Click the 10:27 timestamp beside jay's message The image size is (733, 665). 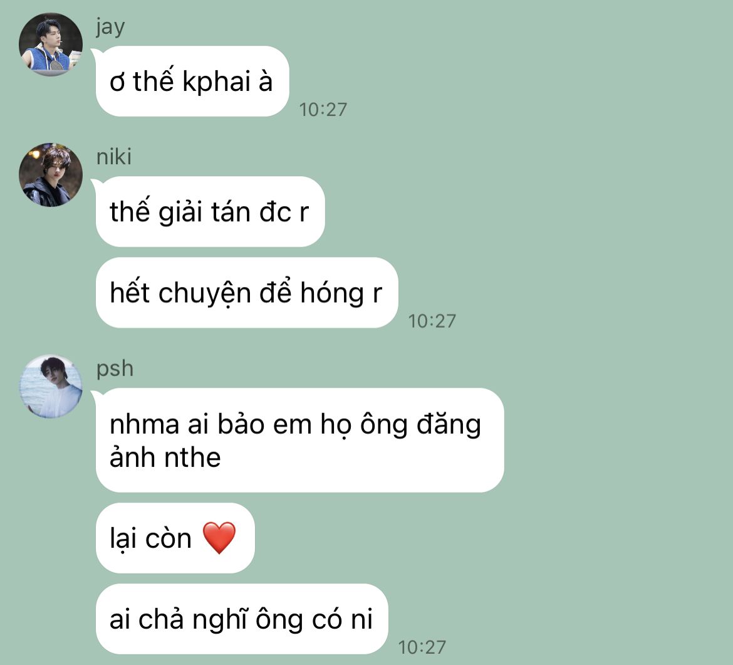click(x=323, y=110)
